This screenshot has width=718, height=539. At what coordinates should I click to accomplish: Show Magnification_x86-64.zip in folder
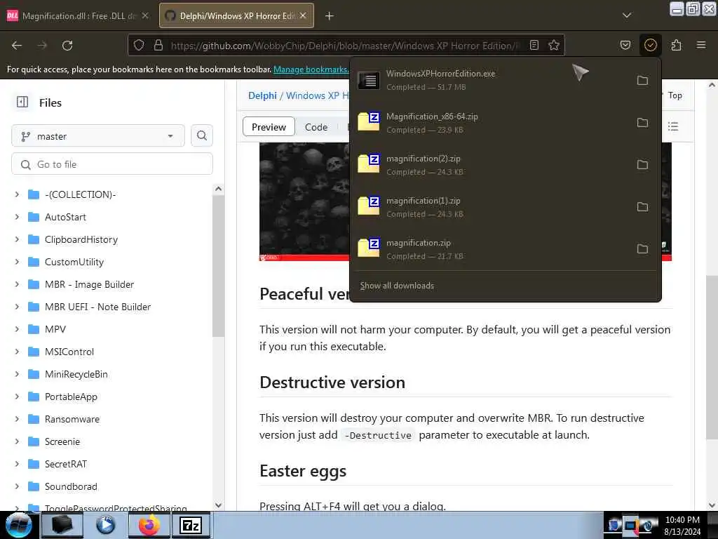pos(642,123)
